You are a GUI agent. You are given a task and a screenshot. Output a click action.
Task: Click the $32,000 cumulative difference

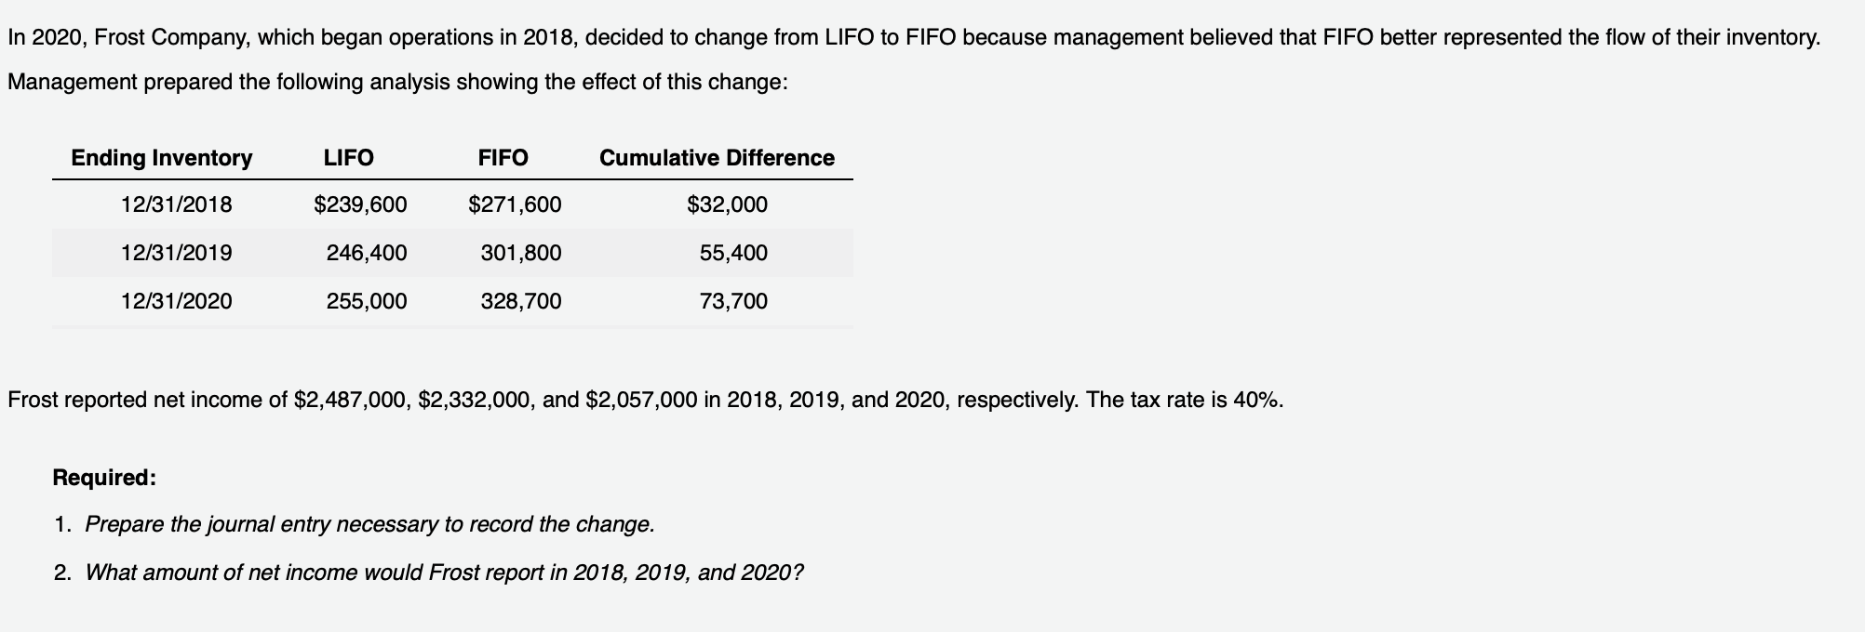(x=728, y=204)
